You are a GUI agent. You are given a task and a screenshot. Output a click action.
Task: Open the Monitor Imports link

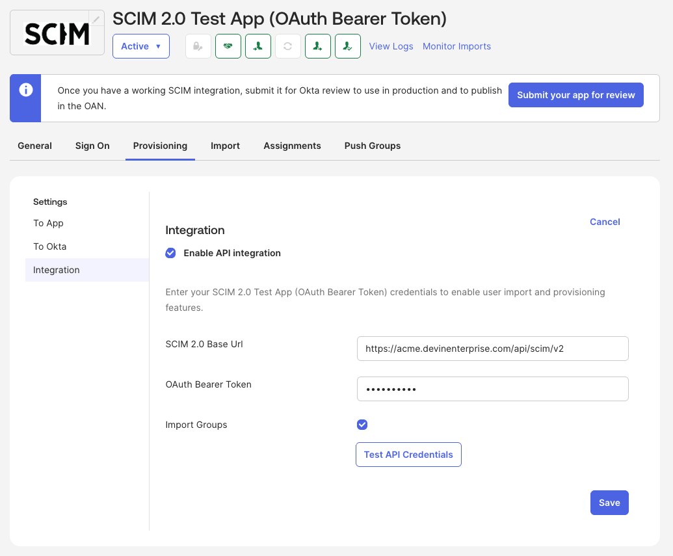click(456, 46)
